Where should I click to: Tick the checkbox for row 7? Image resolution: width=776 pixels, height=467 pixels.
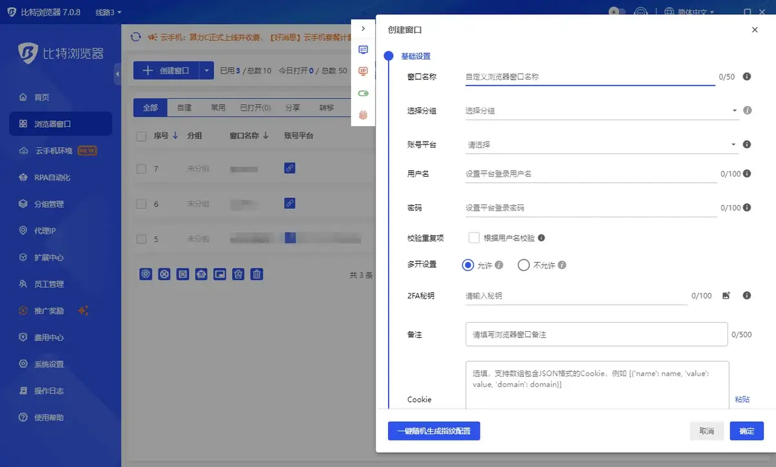[x=142, y=168]
